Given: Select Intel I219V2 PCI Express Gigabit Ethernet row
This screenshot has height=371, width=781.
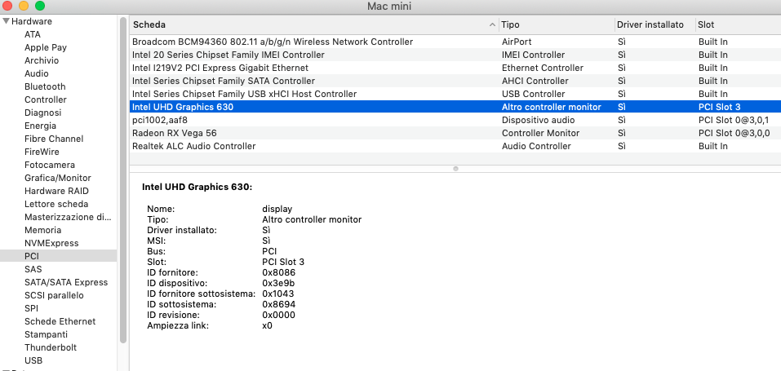Looking at the screenshot, I should point(455,68).
